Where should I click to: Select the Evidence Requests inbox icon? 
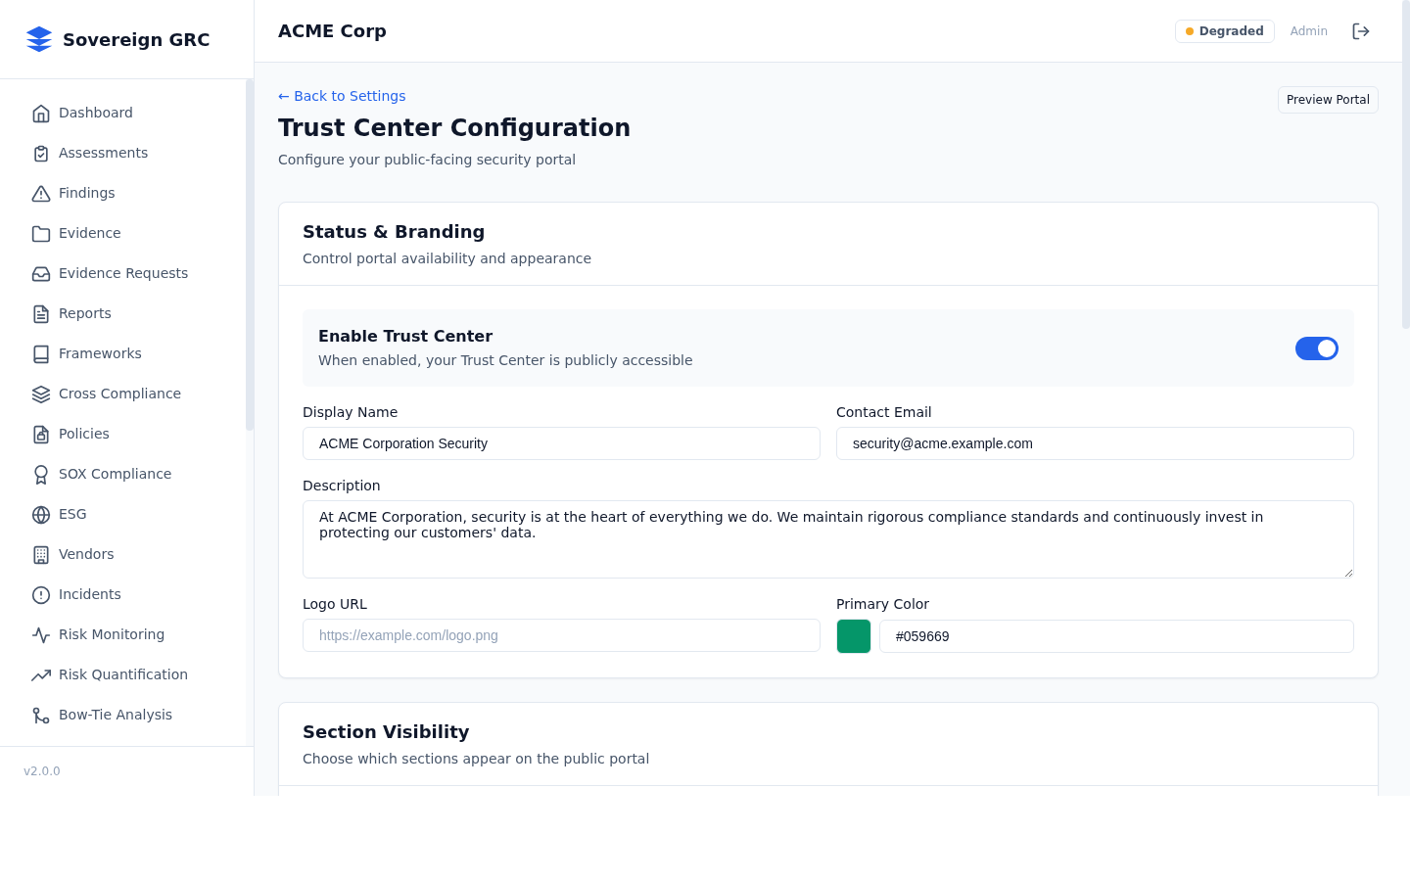[x=40, y=273]
